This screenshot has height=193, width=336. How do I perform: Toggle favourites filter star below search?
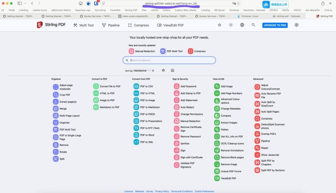pos(163,70)
